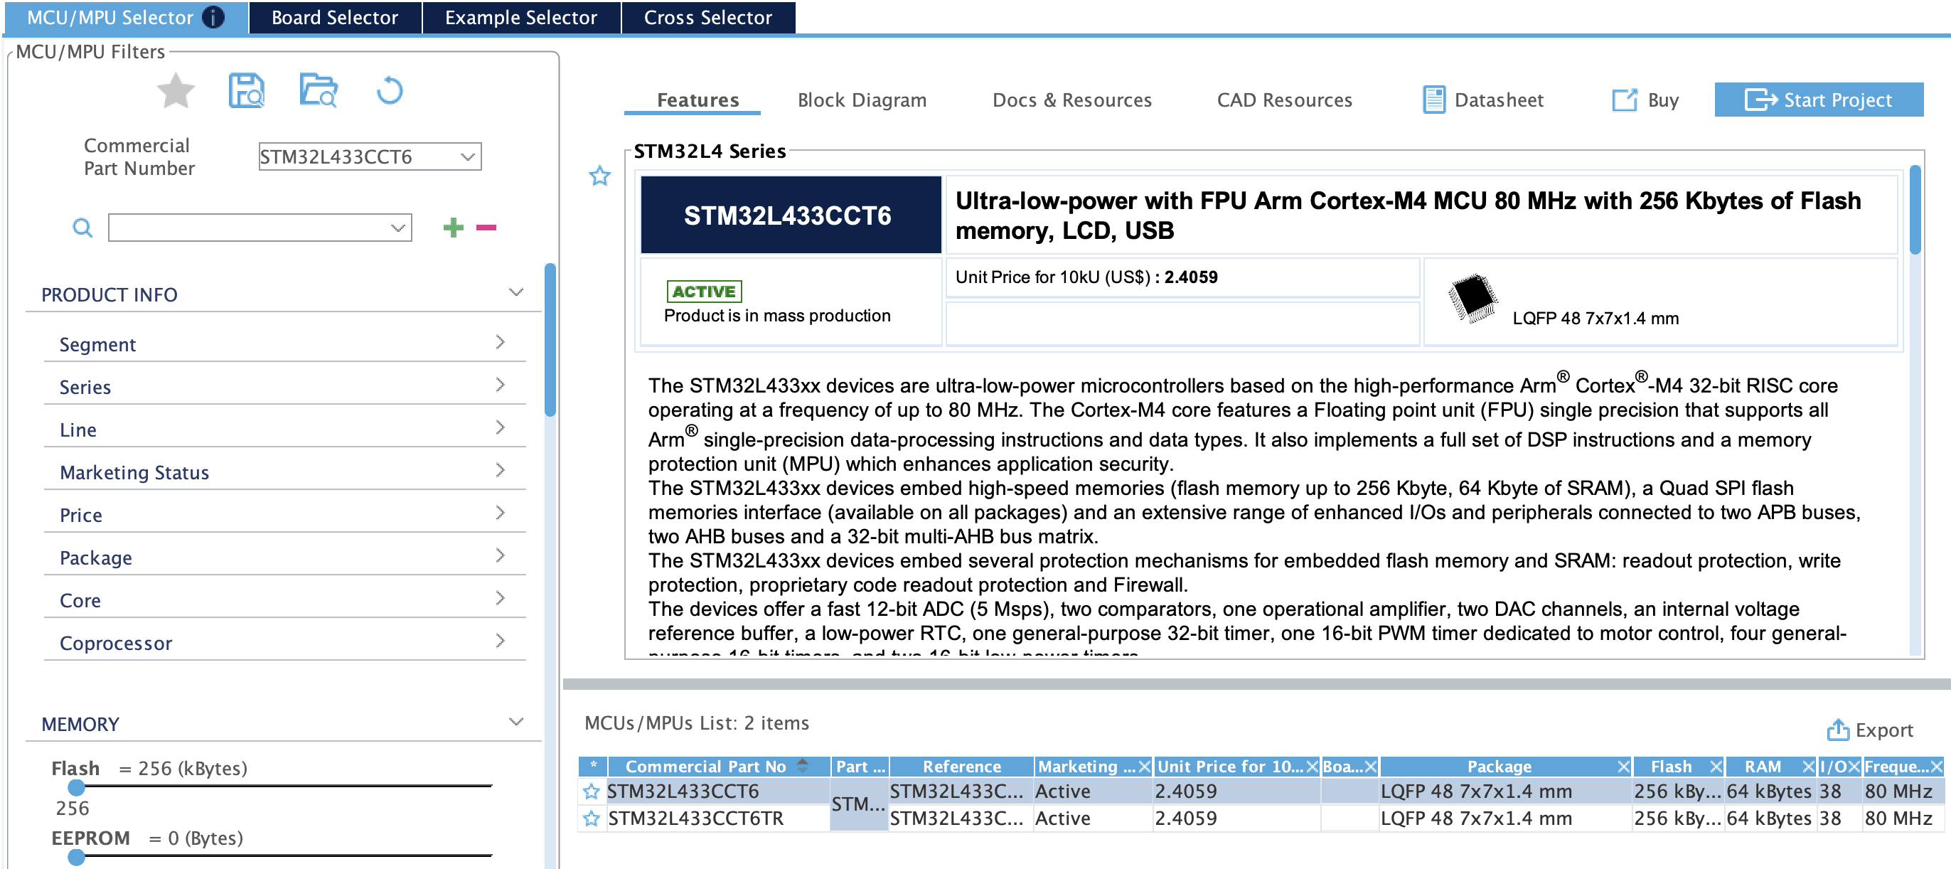Image resolution: width=1951 pixels, height=869 pixels.
Task: Click the Datasheet button label
Action: (1499, 100)
